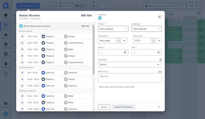The width and height of the screenshot is (205, 119).
Task: Click the EA user avatar under Användare
Action: pyautogui.click(x=100, y=18)
